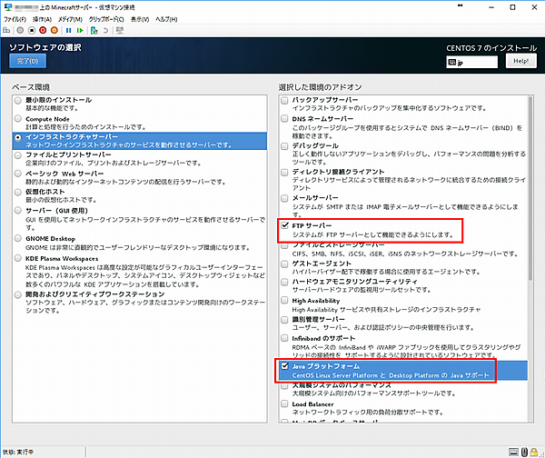Click the orange Save state icon
Screen dimensions: 545x458
(54, 29)
